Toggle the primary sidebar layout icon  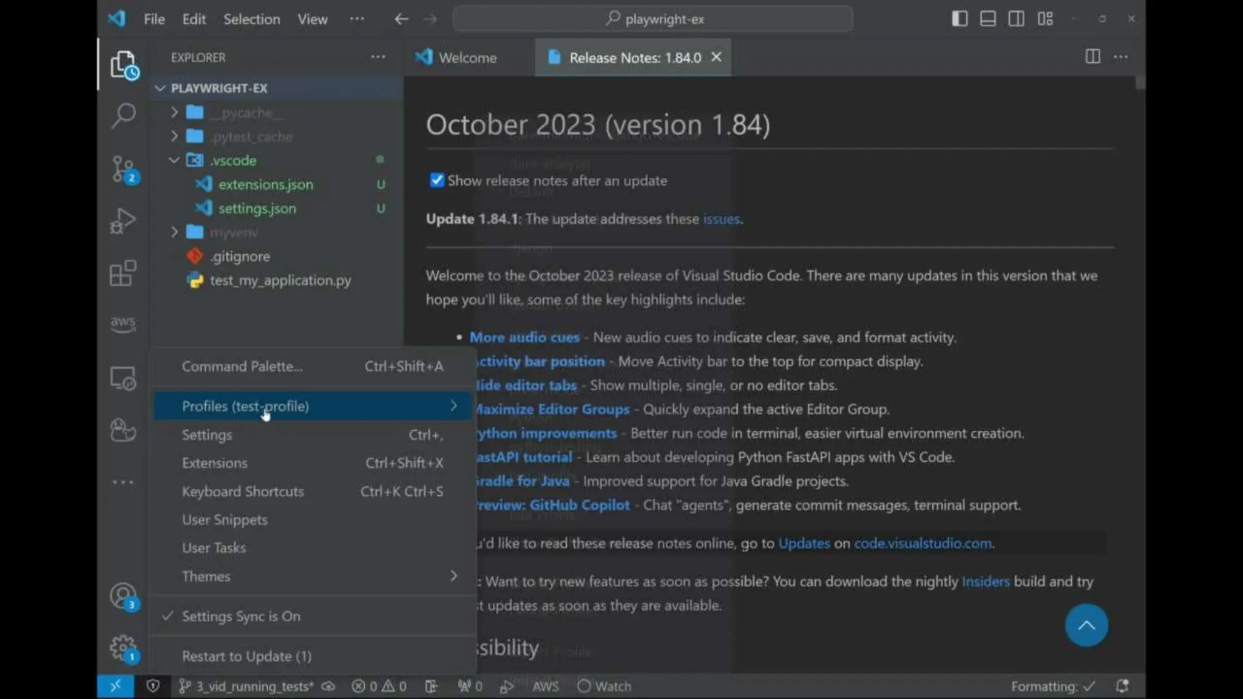coord(960,19)
